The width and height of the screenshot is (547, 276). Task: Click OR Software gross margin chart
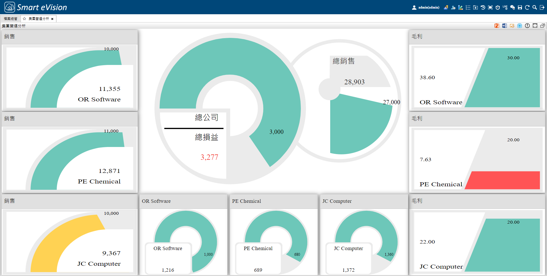(x=477, y=77)
